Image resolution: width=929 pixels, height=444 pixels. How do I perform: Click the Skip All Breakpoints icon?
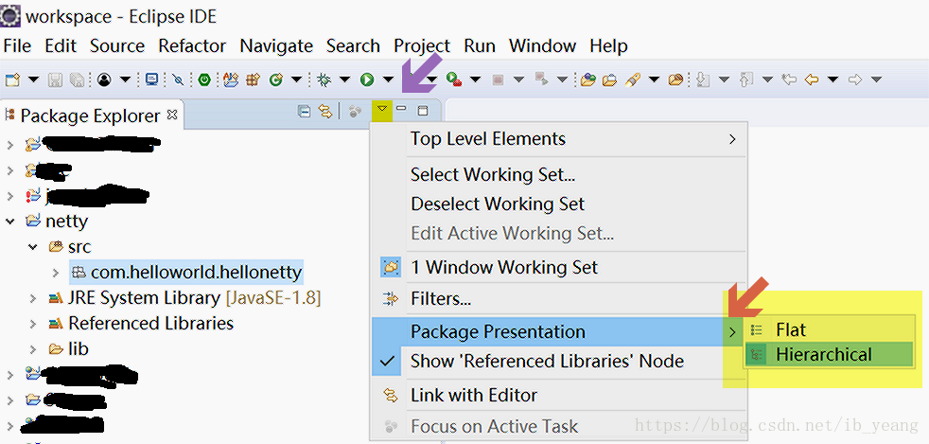point(178,80)
